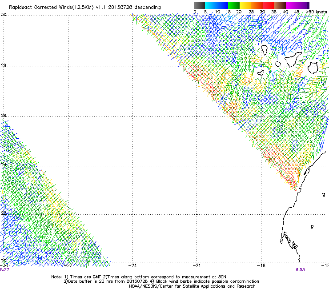Screen dimensions: 329x289
Task: Select the yellow 20–25 knots legend swatch
Action: tap(245, 5)
